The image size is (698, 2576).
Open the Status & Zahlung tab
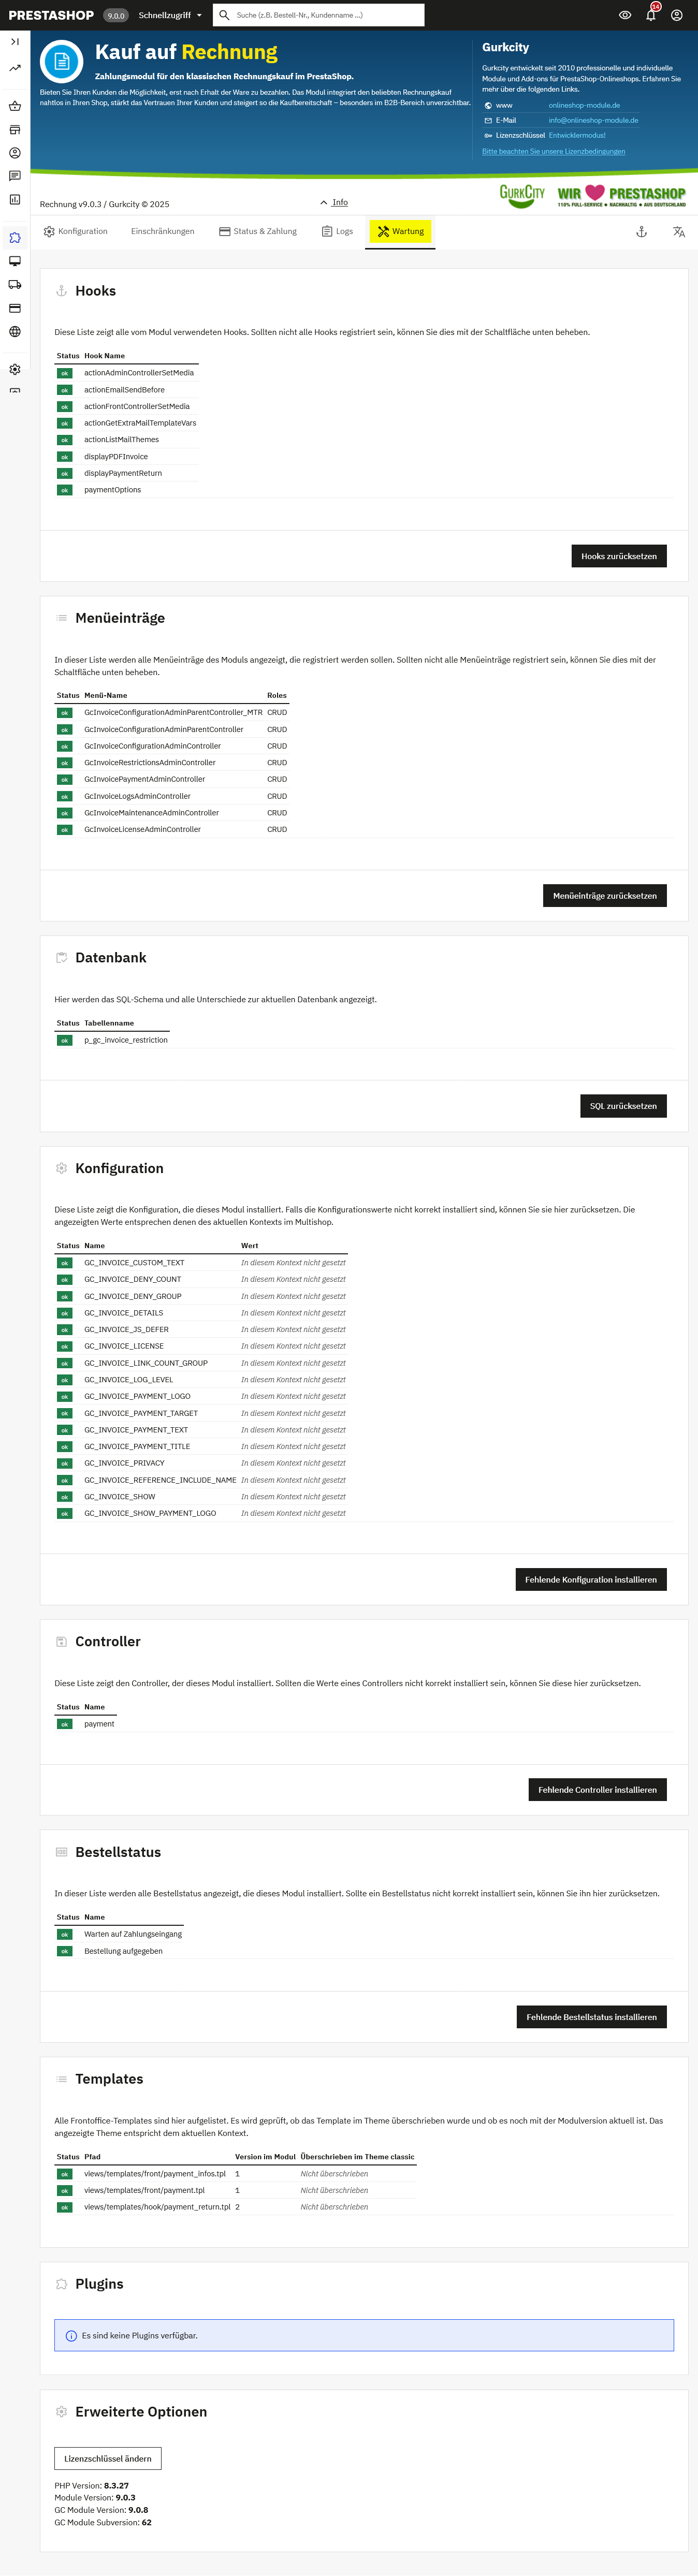pos(258,232)
